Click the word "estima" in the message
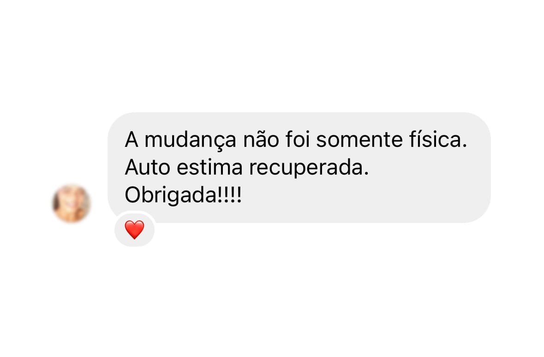The height and width of the screenshot is (357, 544). (x=209, y=167)
